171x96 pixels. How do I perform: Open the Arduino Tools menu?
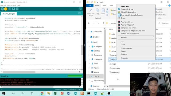coord(14,5)
